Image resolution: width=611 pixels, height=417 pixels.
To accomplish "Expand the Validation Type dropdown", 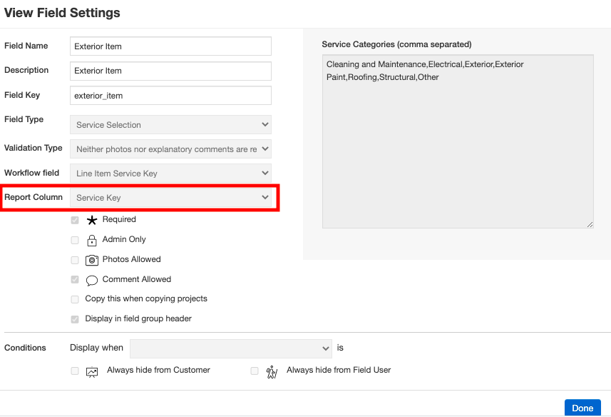I will [170, 149].
